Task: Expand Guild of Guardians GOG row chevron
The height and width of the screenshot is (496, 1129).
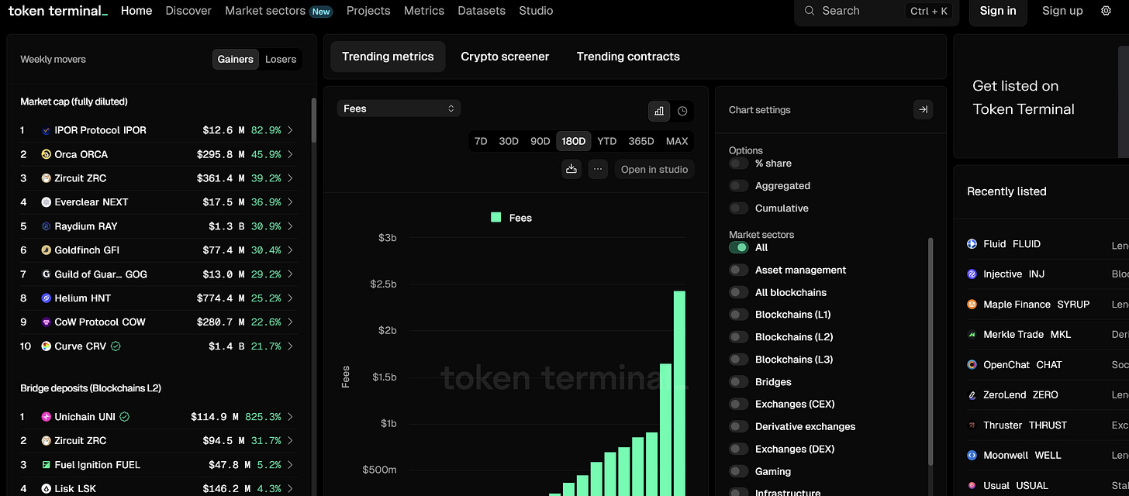Action: coord(290,274)
